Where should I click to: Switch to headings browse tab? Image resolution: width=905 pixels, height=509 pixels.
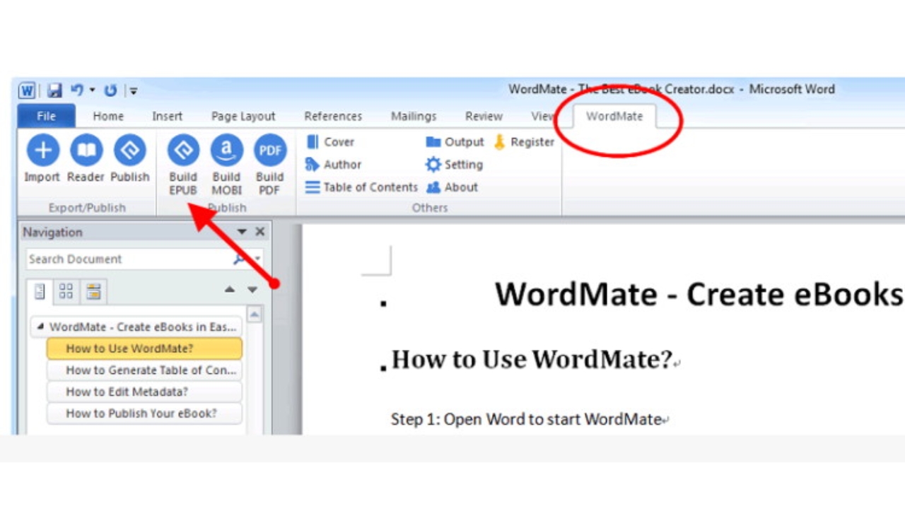(x=40, y=291)
